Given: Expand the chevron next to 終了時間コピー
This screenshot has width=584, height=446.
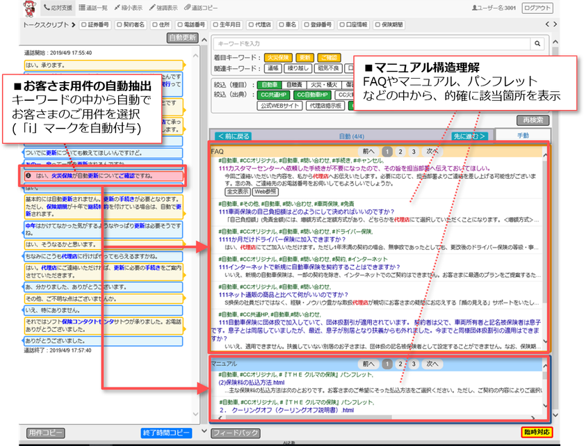Looking at the screenshot, I should [x=204, y=431].
